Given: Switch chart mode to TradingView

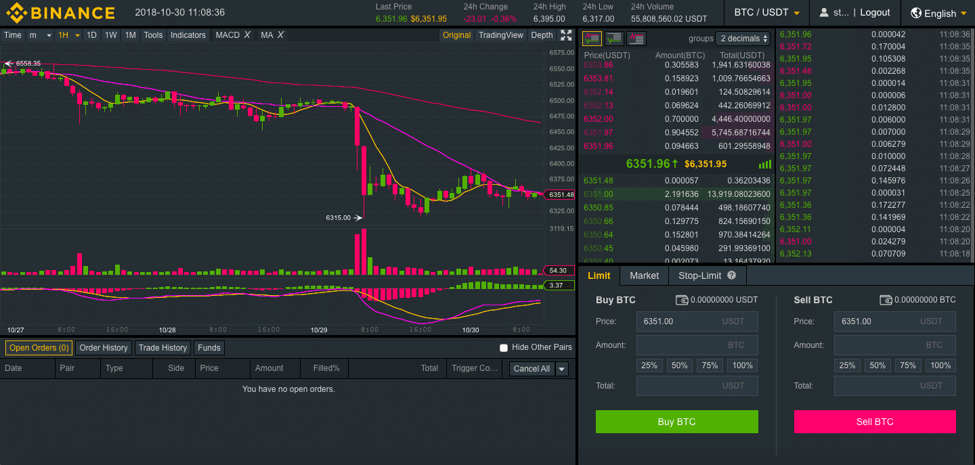Looking at the screenshot, I should coord(500,35).
